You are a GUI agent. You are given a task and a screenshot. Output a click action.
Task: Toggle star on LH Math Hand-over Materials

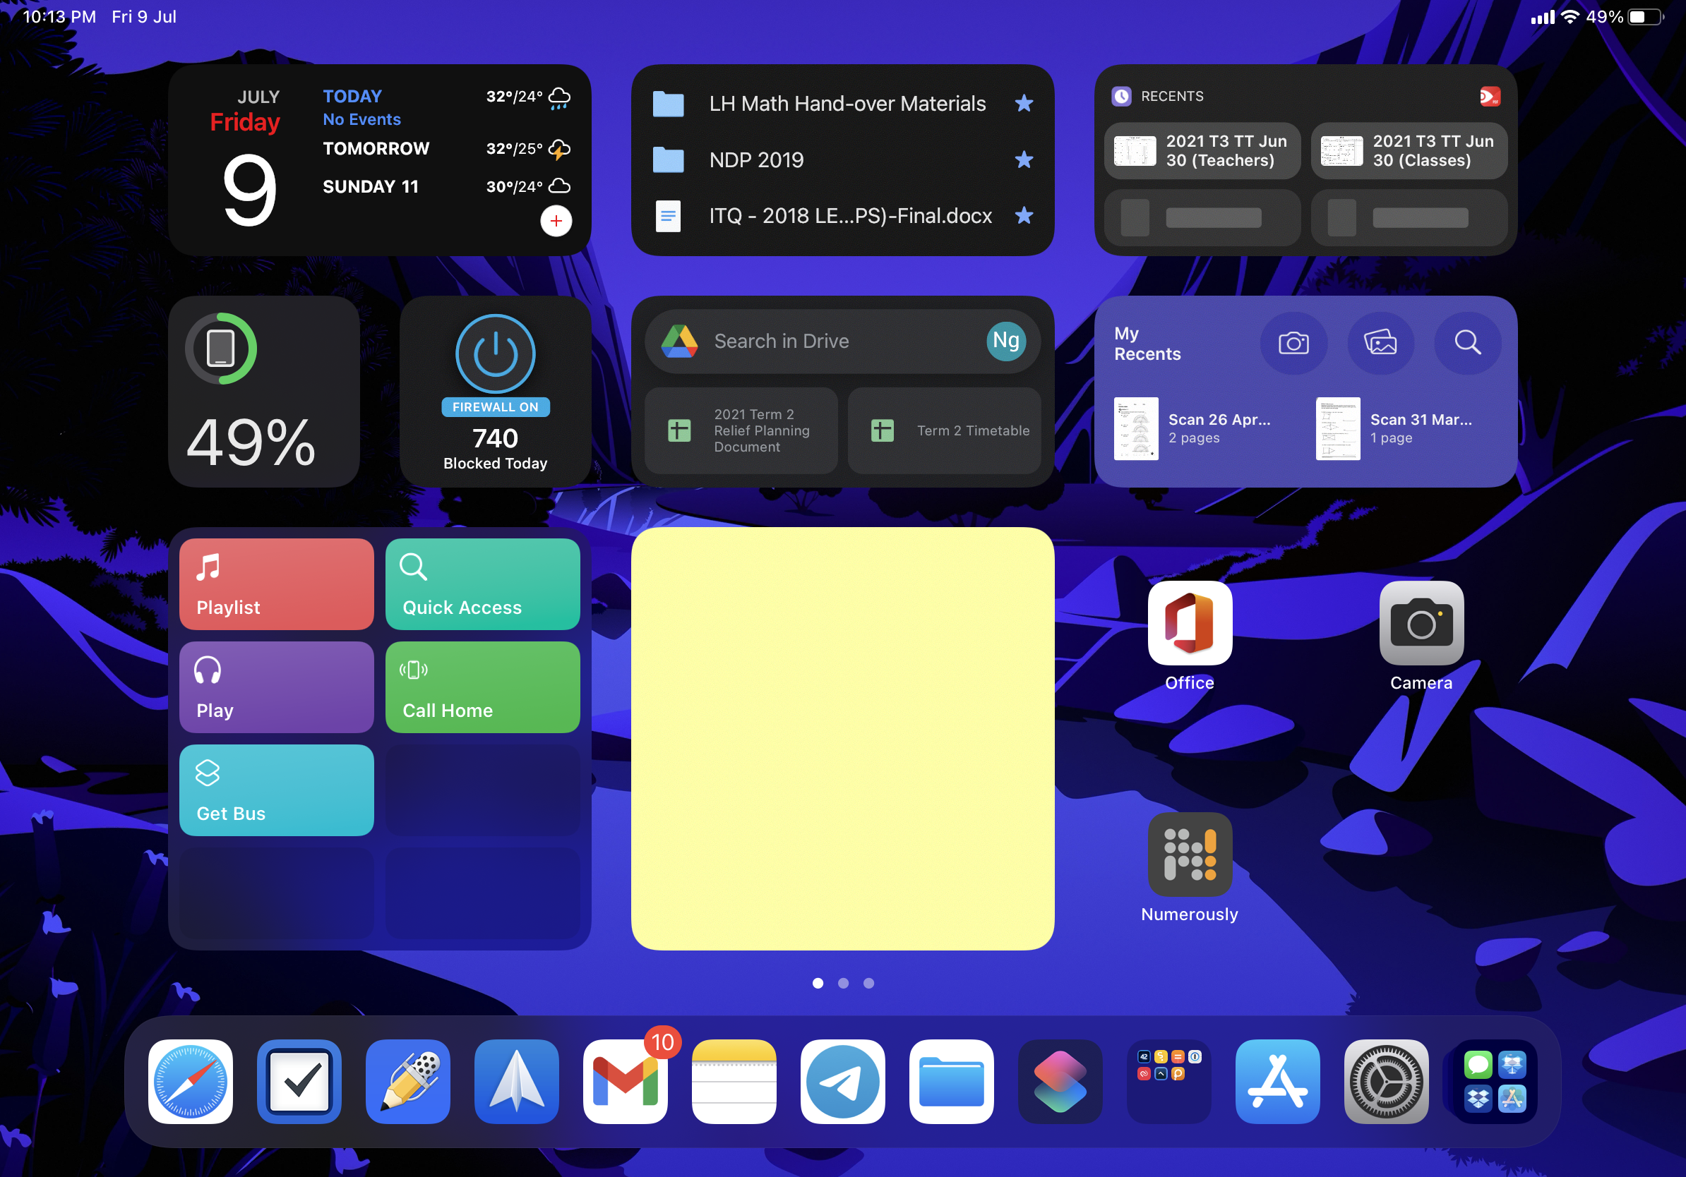coord(1024,104)
